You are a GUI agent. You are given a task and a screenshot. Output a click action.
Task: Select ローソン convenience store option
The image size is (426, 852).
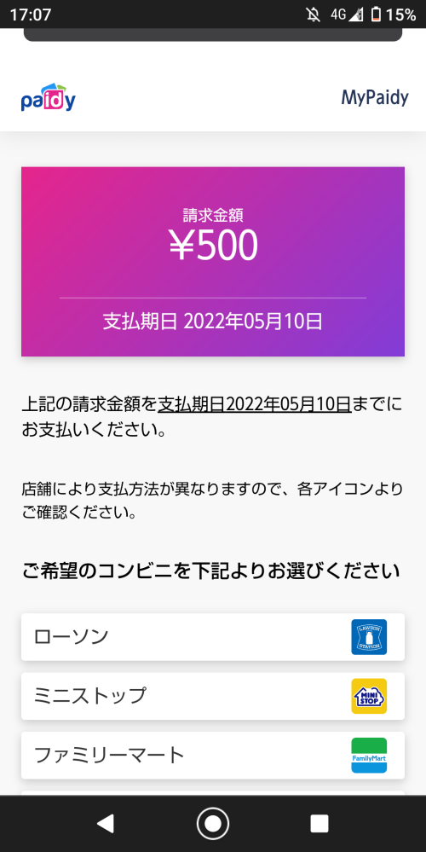coord(213,637)
